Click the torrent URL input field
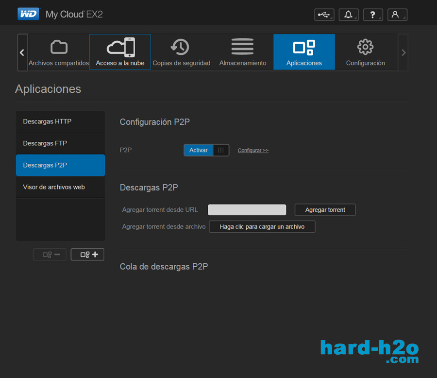 pyautogui.click(x=247, y=210)
